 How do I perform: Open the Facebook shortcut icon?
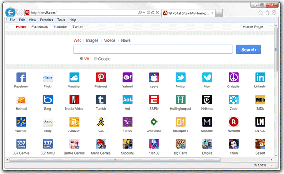pos(21,78)
